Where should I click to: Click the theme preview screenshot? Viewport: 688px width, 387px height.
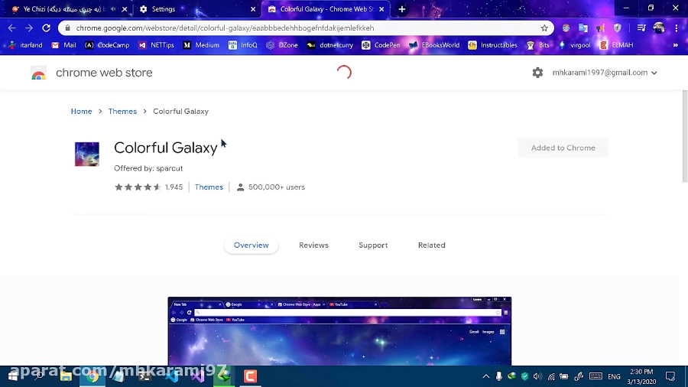339,331
